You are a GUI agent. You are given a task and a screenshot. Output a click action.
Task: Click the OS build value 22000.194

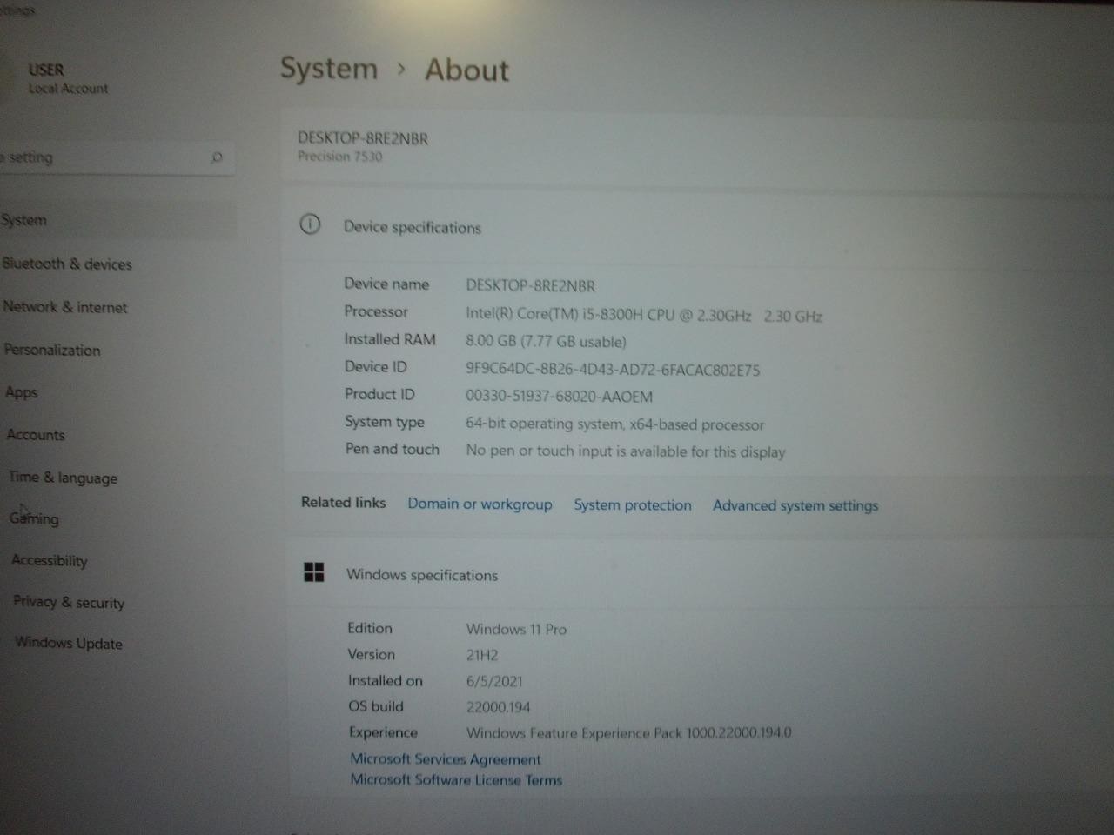coord(498,707)
